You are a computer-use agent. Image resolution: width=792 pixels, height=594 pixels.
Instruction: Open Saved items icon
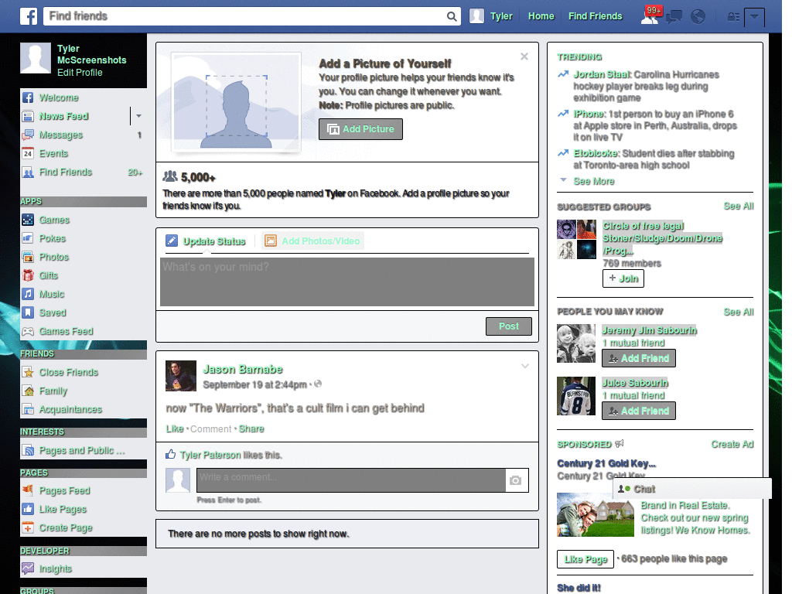tap(28, 312)
